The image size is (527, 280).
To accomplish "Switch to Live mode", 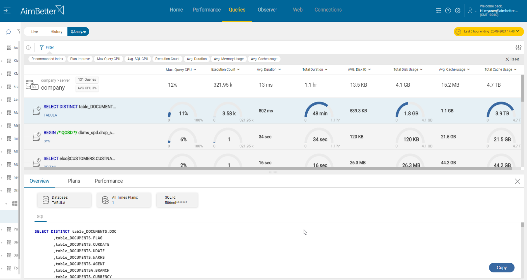I will (x=35, y=32).
